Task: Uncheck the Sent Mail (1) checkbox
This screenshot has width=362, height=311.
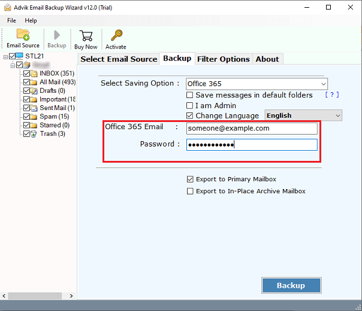Action: (26, 108)
